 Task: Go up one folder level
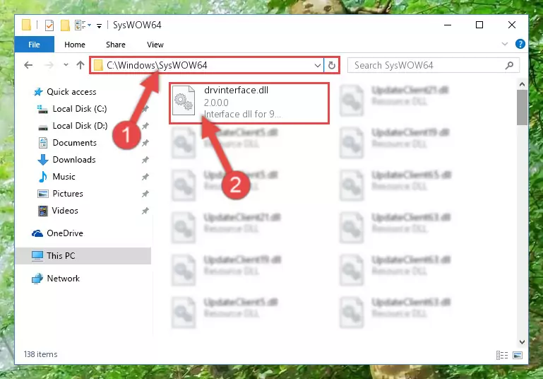click(x=80, y=65)
